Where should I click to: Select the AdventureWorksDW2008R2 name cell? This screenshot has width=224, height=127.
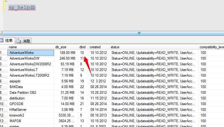tap(31, 64)
